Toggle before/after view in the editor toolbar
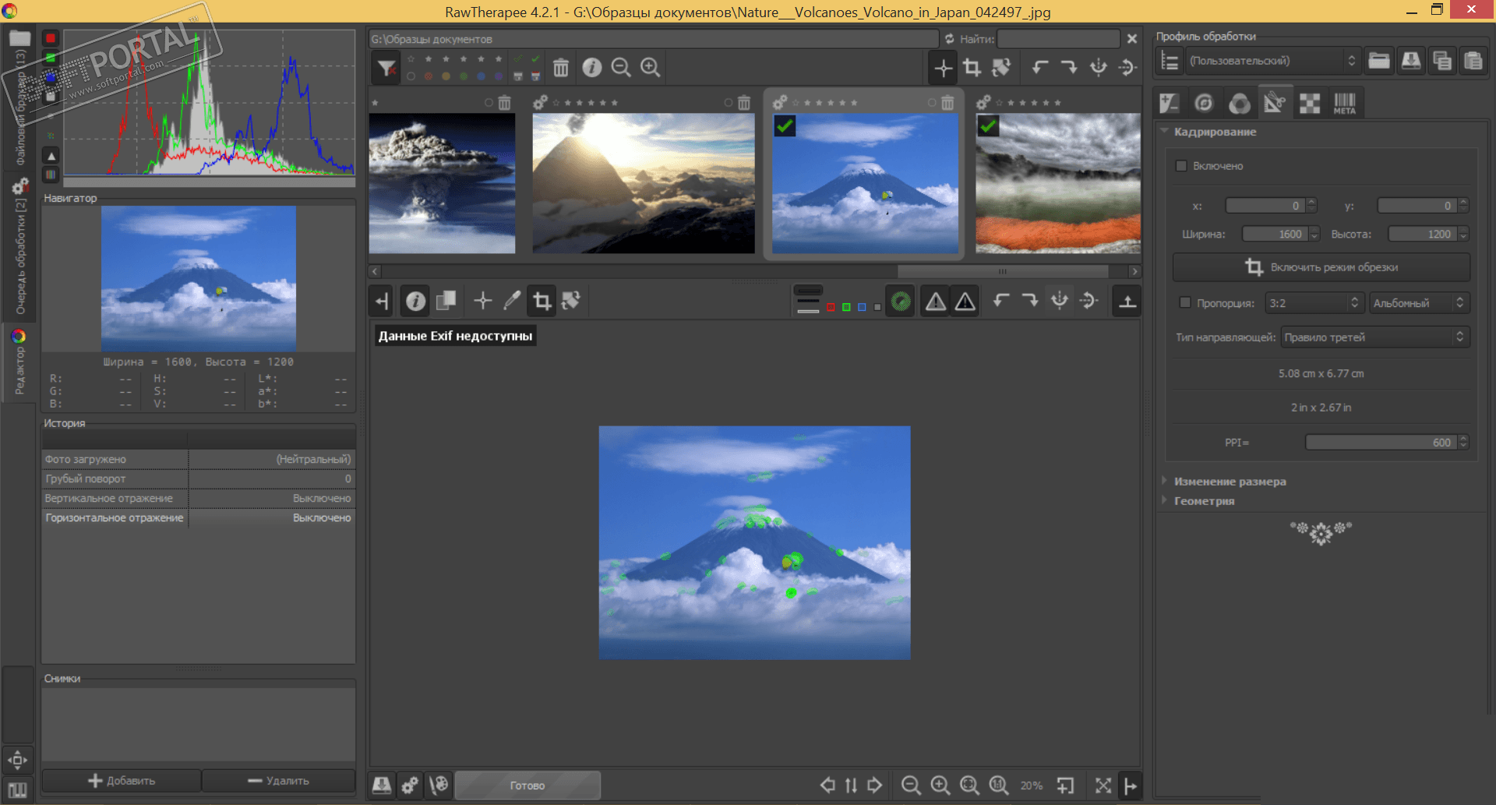 point(446,302)
